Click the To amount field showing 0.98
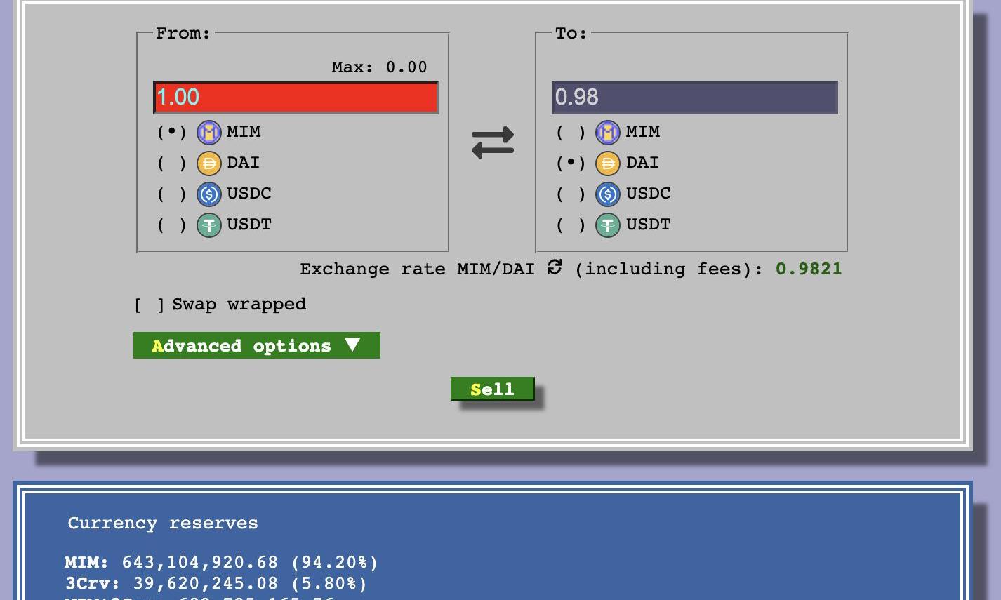 (x=694, y=97)
